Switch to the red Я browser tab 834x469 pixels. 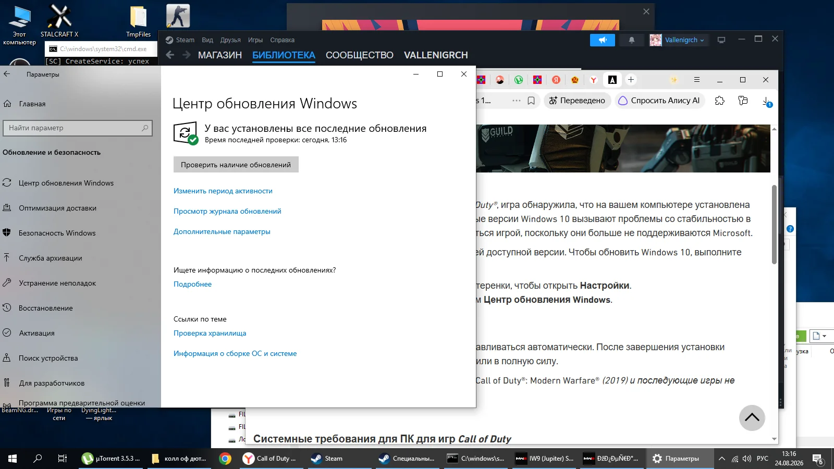[556, 80]
